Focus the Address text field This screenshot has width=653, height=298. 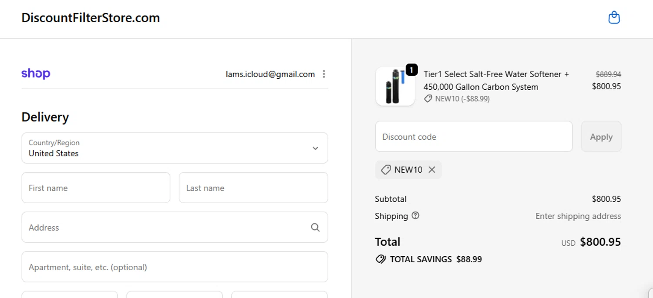165,228
